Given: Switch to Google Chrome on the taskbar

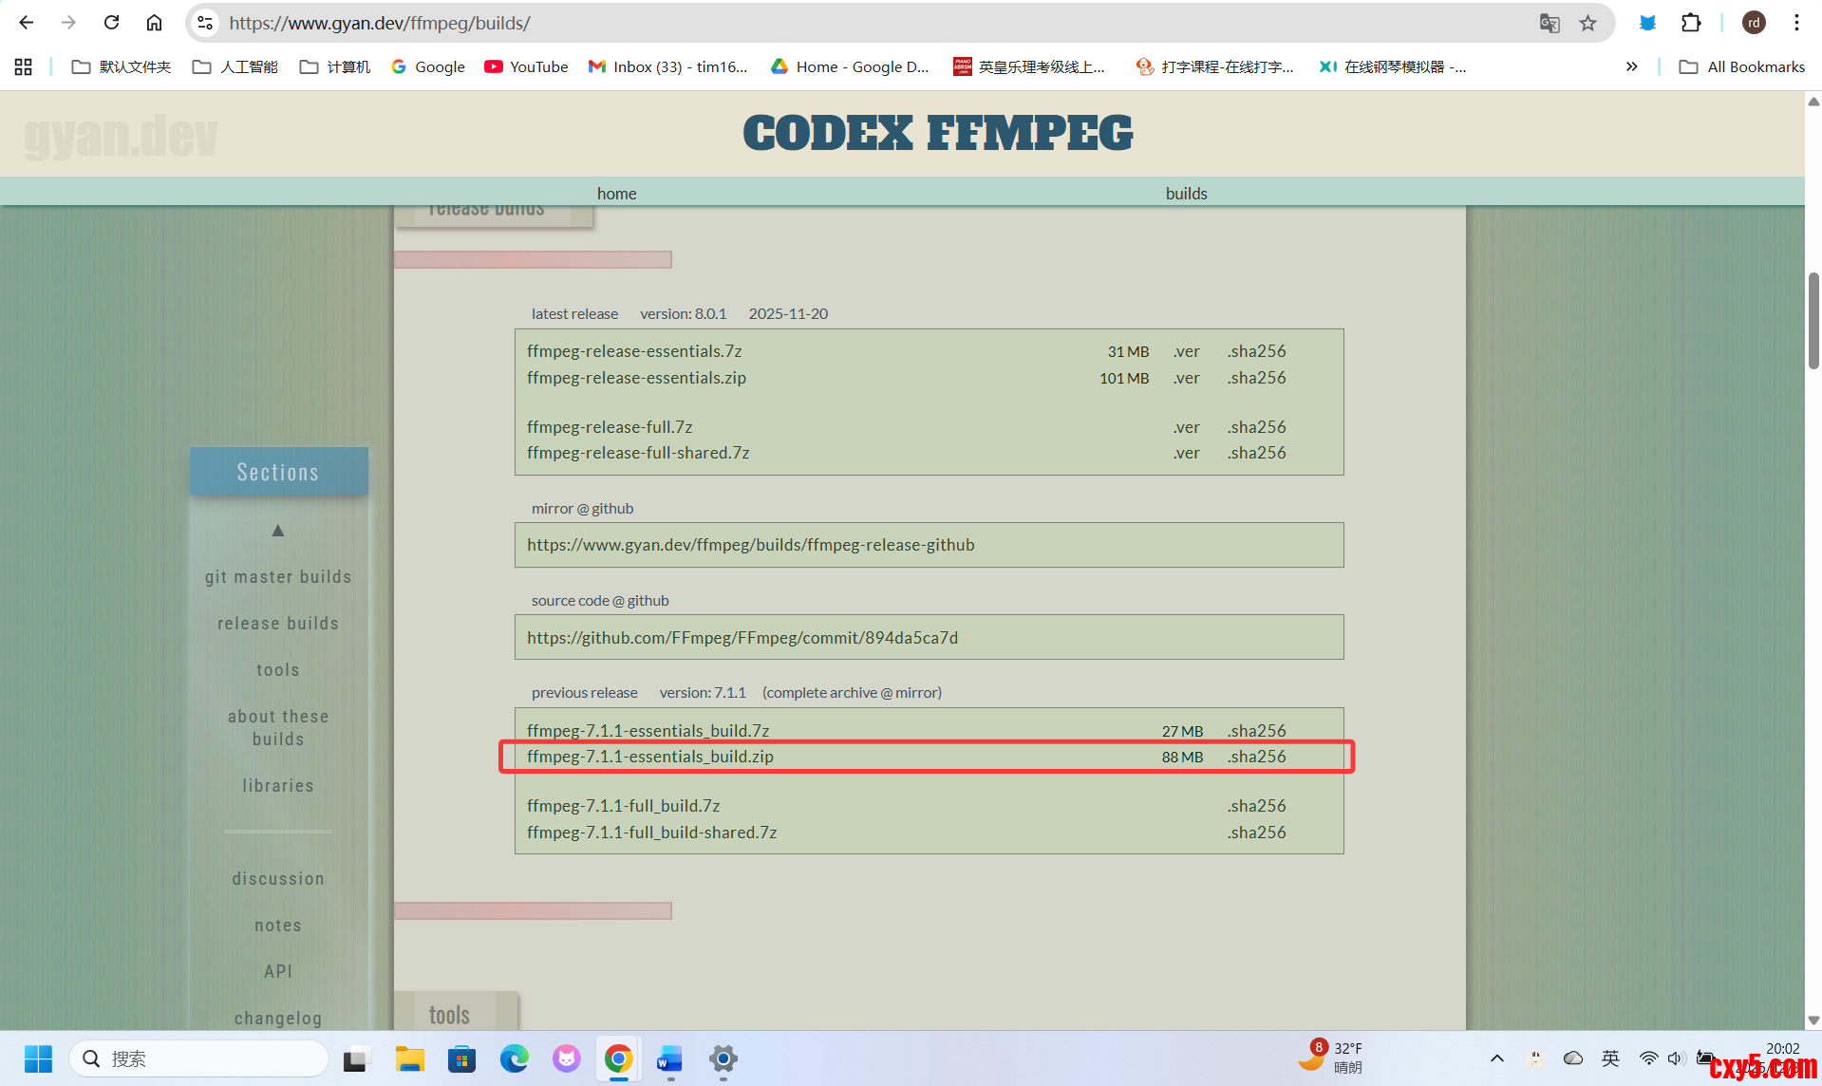Looking at the screenshot, I should pos(618,1058).
